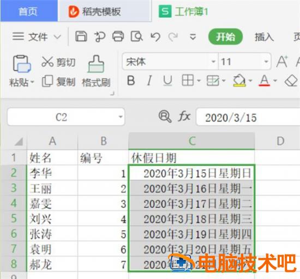
Task: Toggle Underline formatting
Action: pyautogui.click(x=168, y=81)
